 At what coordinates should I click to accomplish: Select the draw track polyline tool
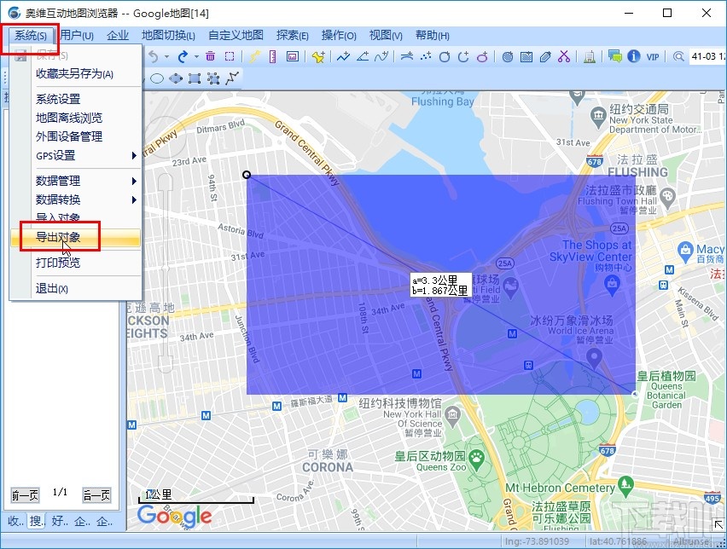(343, 56)
